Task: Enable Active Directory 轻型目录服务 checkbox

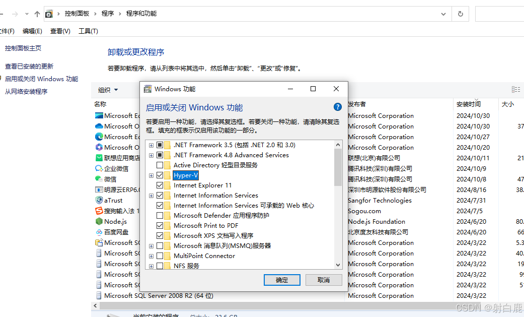Action: [x=160, y=165]
